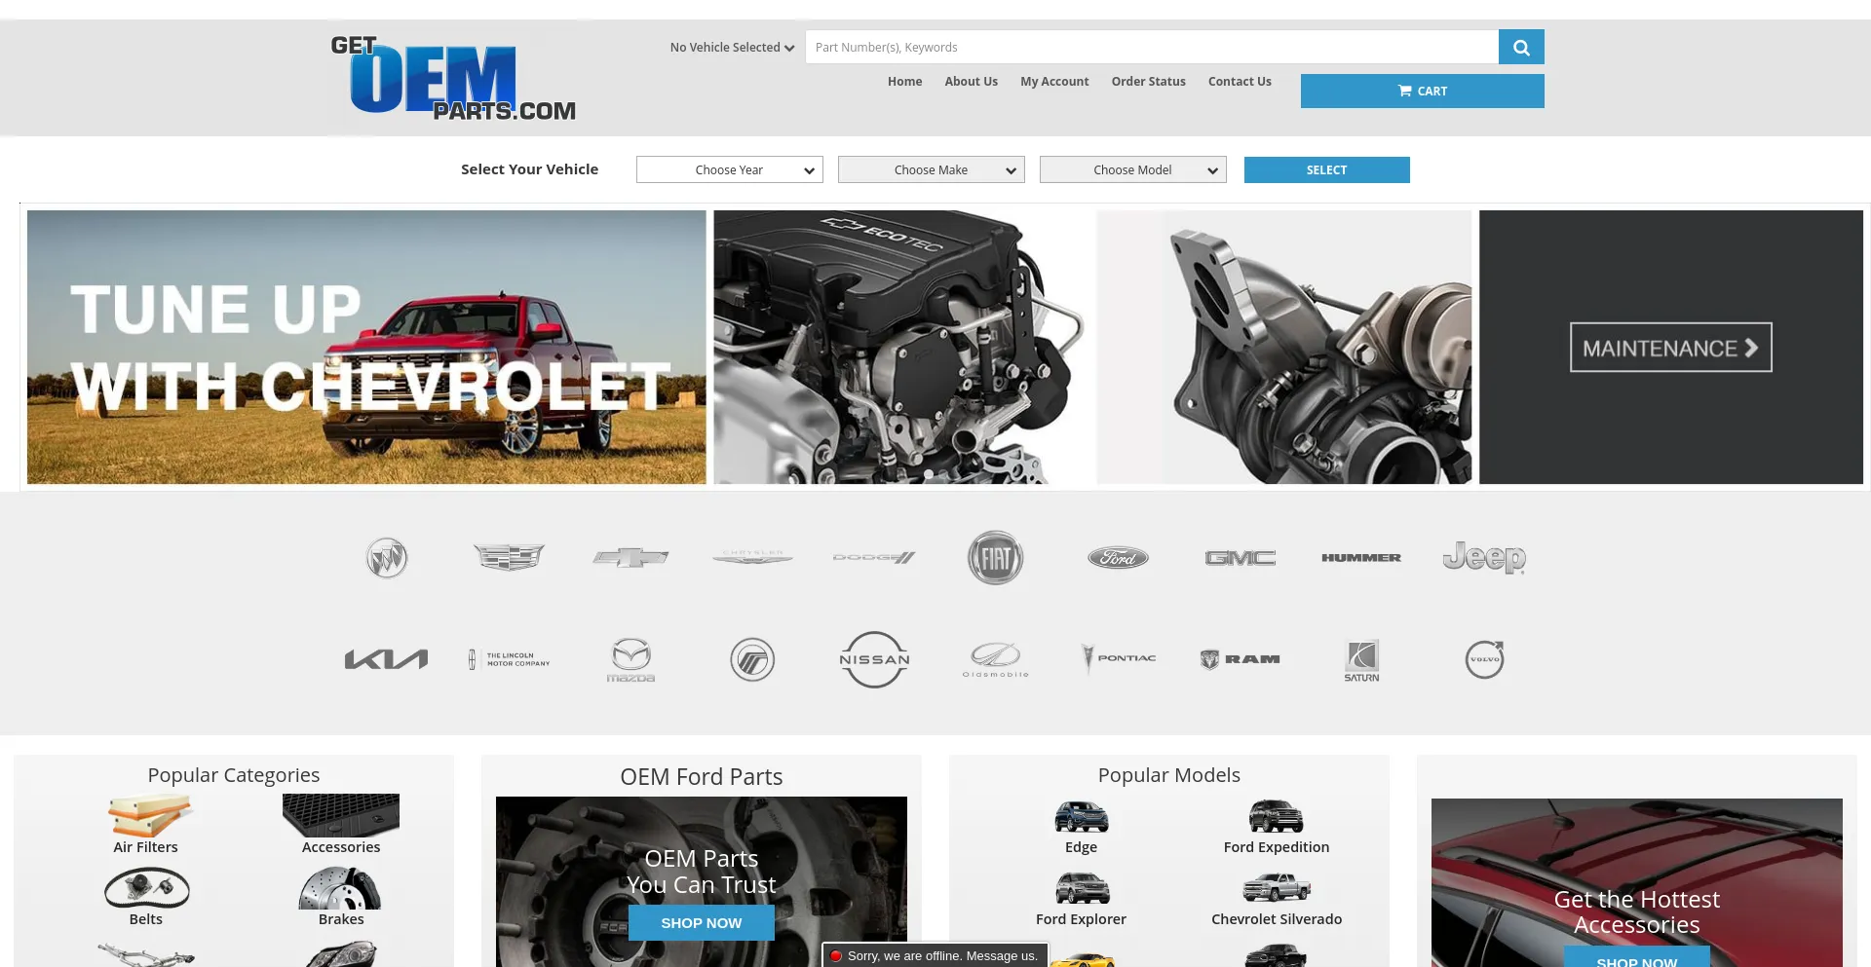The image size is (1871, 967).
Task: Open the Oldsmobile brand logo
Action: 996,660
